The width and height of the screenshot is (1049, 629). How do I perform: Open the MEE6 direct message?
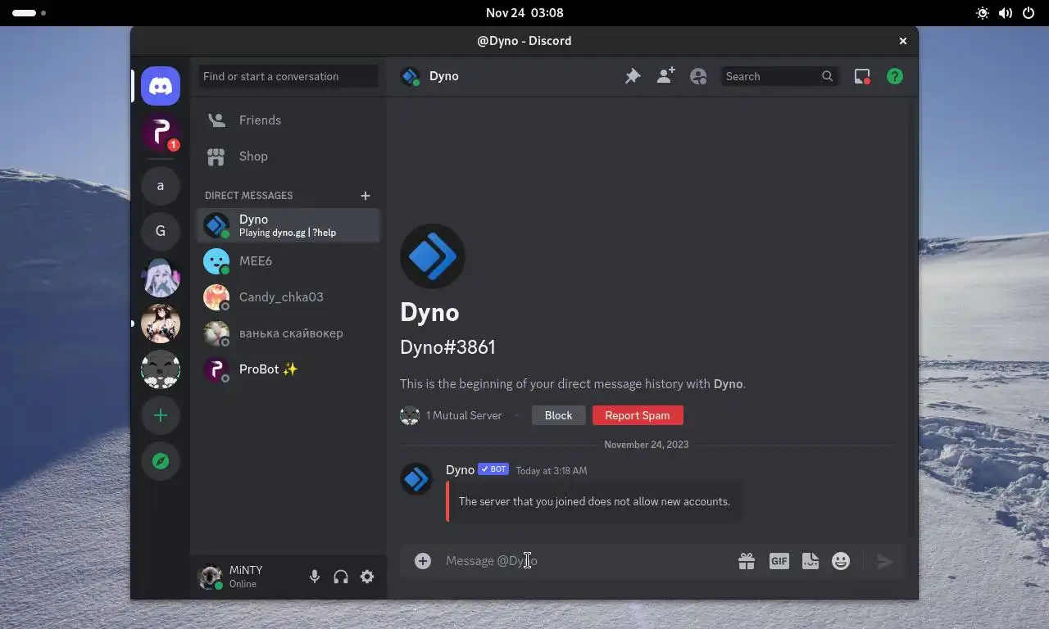(288, 261)
